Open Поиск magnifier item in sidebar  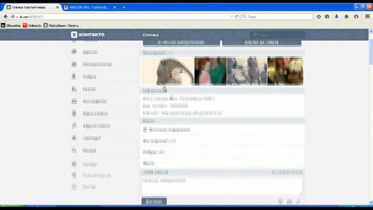tap(84, 151)
